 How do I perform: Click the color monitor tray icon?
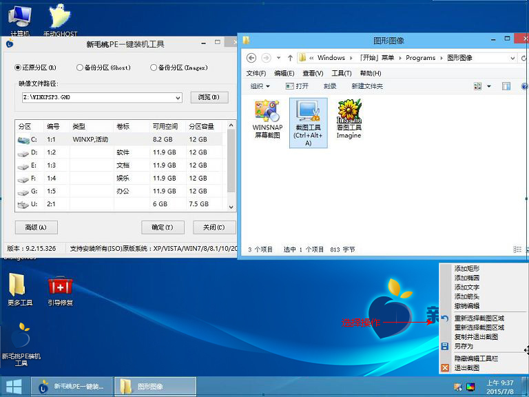click(x=470, y=387)
